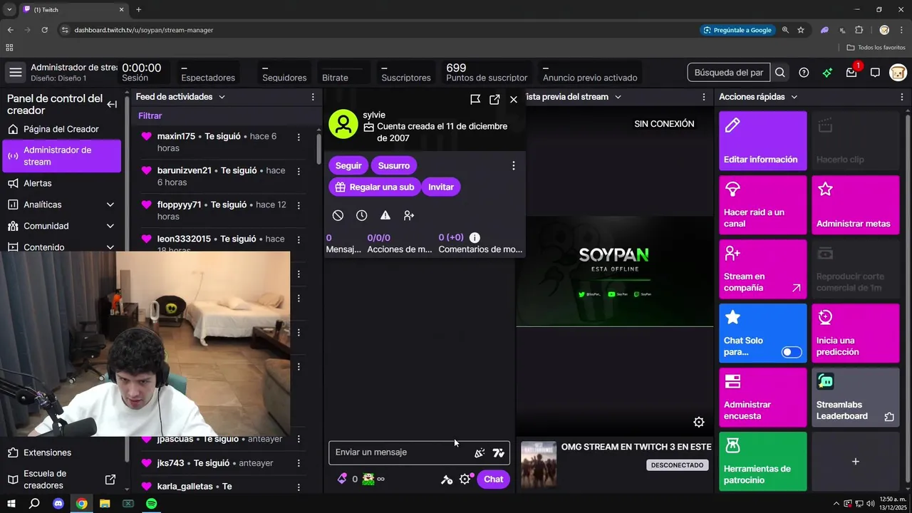Screen dimensions: 912x513
Task: Select Administrador de stream in sidebar
Action: (x=61, y=156)
